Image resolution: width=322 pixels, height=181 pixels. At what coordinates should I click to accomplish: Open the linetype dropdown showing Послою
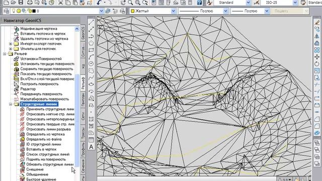point(225,11)
